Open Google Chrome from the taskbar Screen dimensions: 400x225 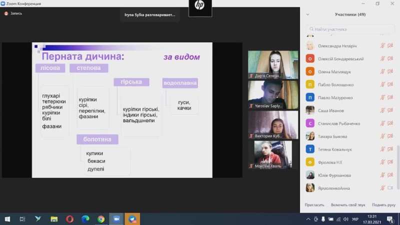pos(101,219)
